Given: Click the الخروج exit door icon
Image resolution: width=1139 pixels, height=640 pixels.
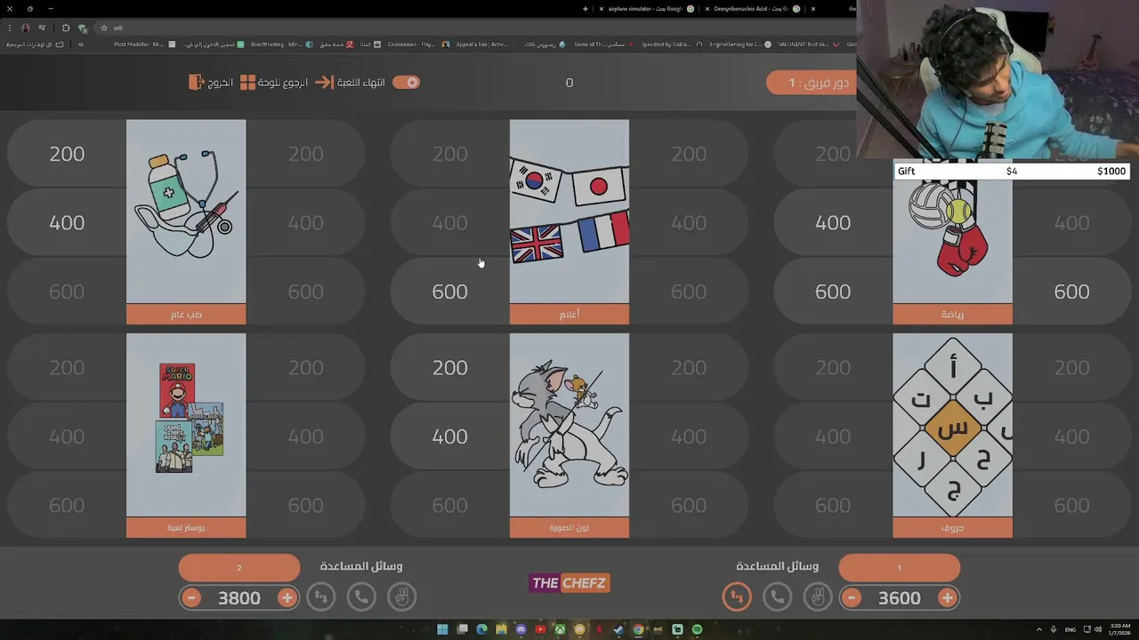Looking at the screenshot, I should [x=197, y=82].
